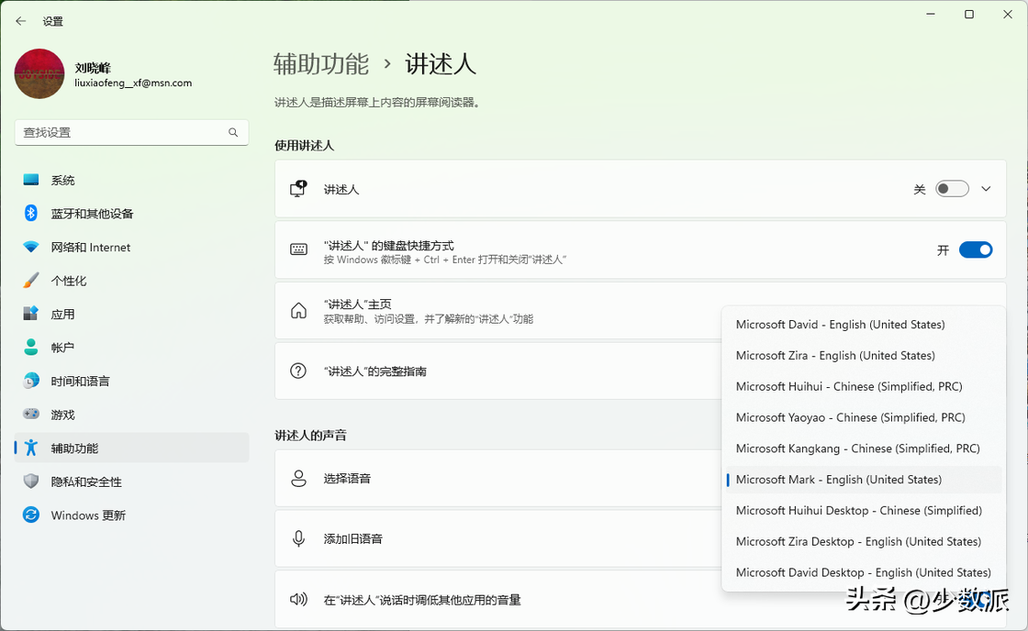
Task: Click 辅助功能 breadcrumb link in title
Action: 320,64
